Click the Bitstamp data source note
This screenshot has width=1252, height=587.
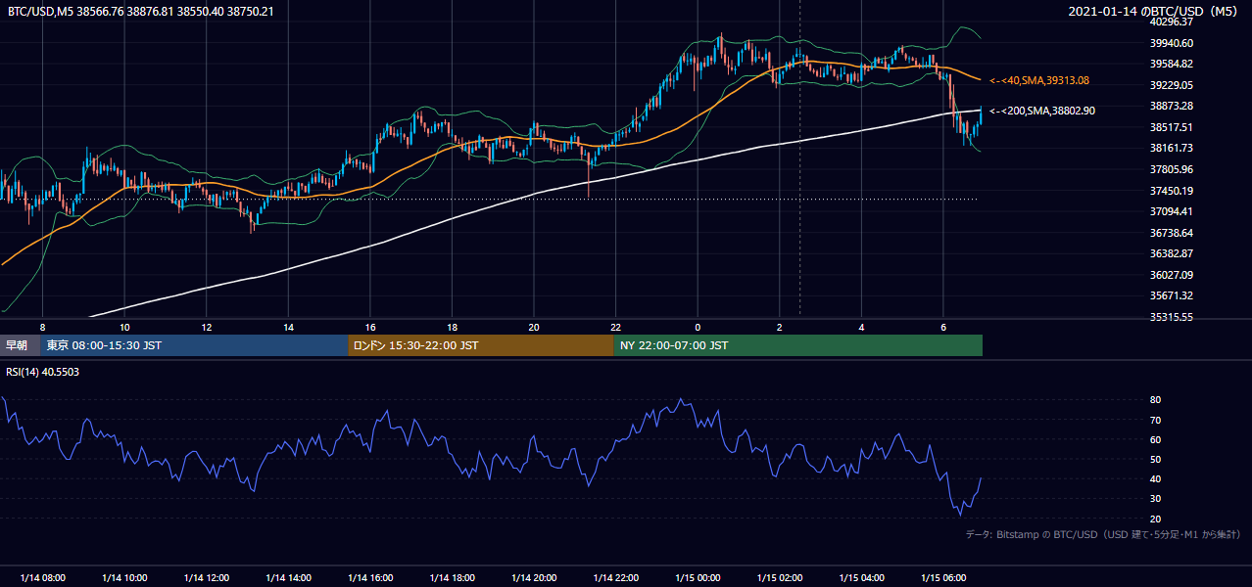click(x=1103, y=534)
